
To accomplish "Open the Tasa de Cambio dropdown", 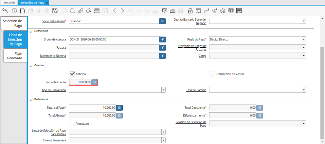I will coord(304,90).
